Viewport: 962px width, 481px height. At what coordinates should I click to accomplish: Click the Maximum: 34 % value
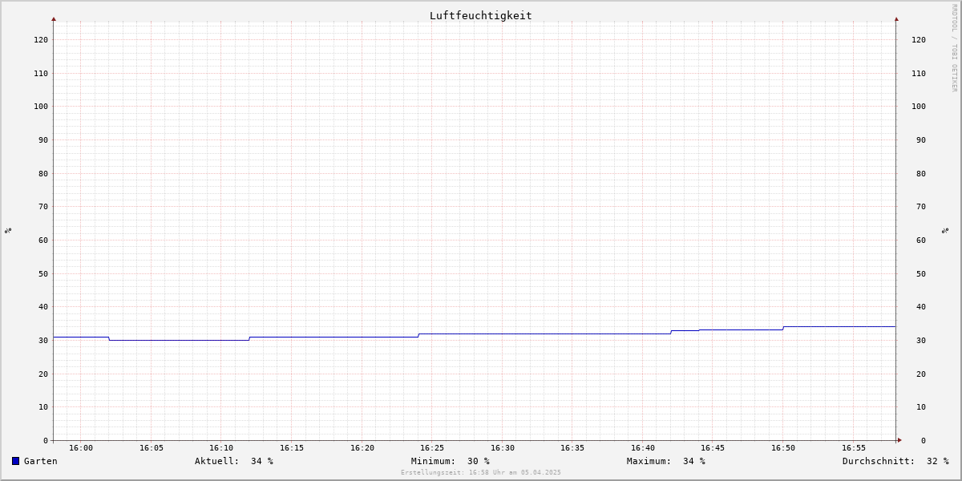pos(666,461)
